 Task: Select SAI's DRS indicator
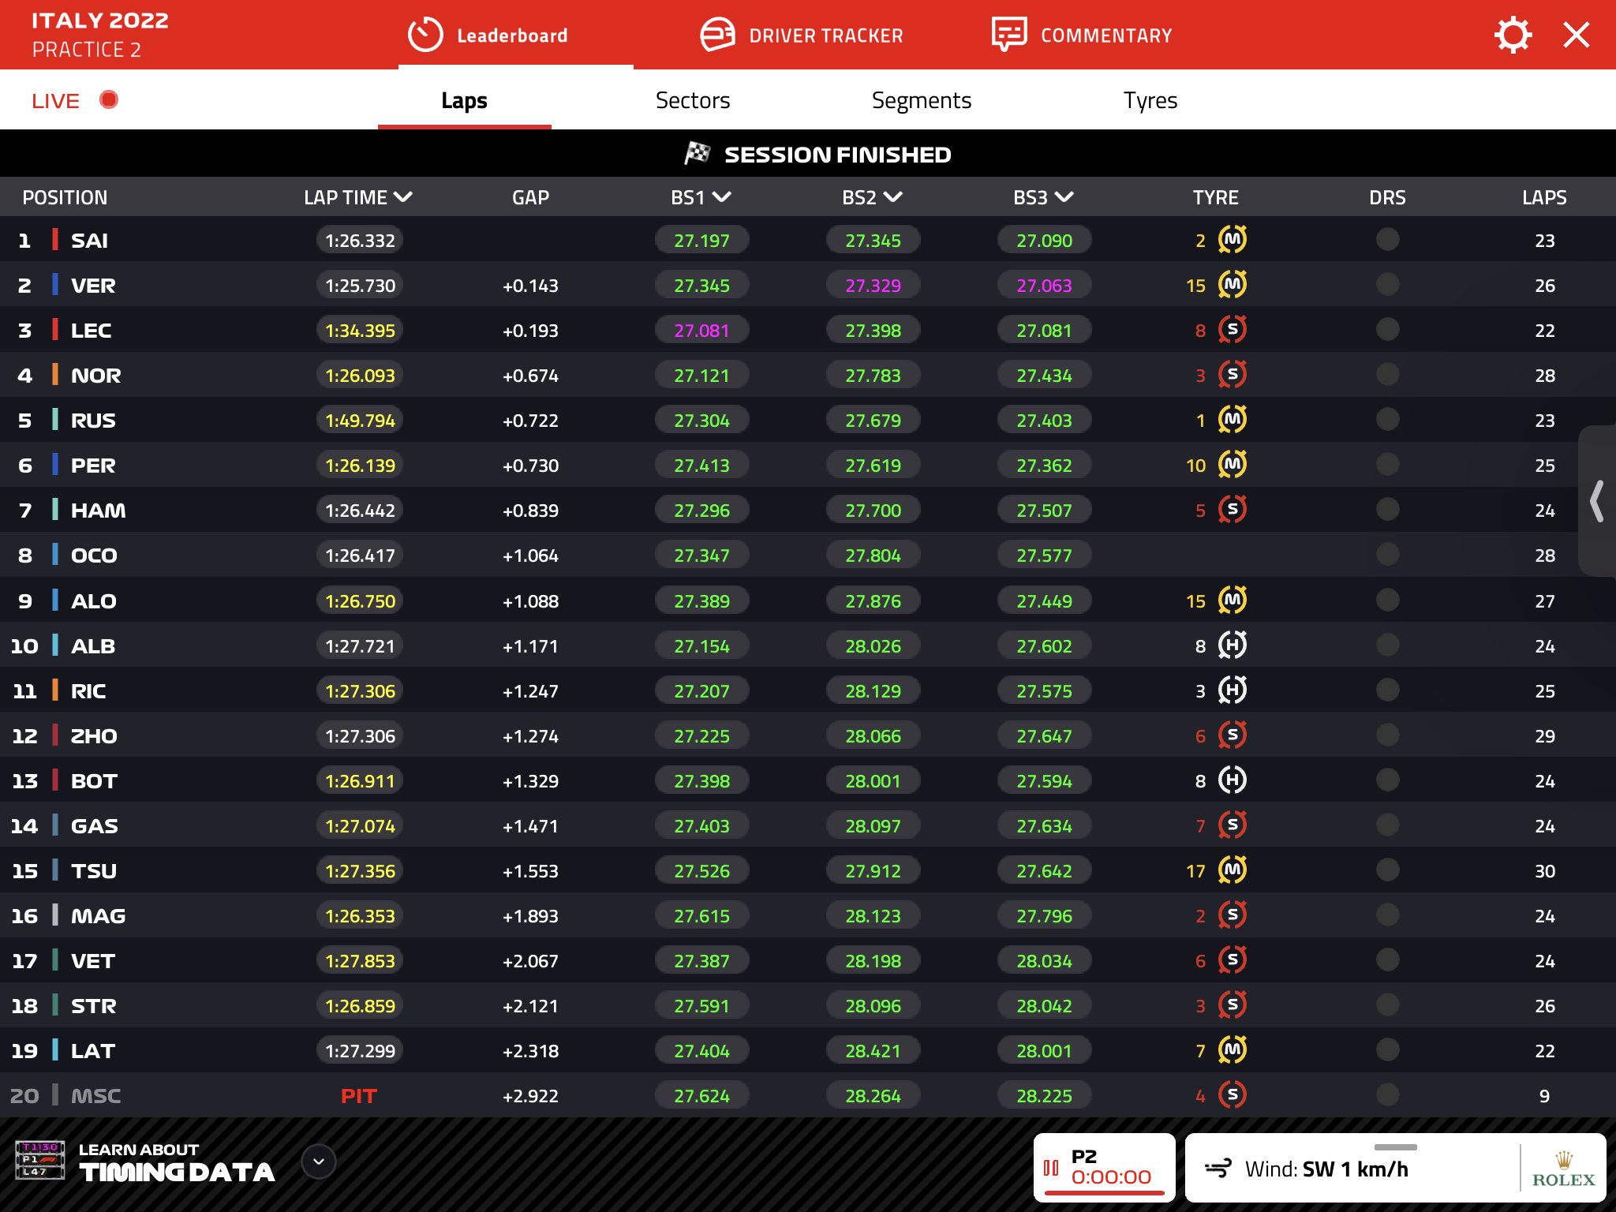pos(1387,239)
